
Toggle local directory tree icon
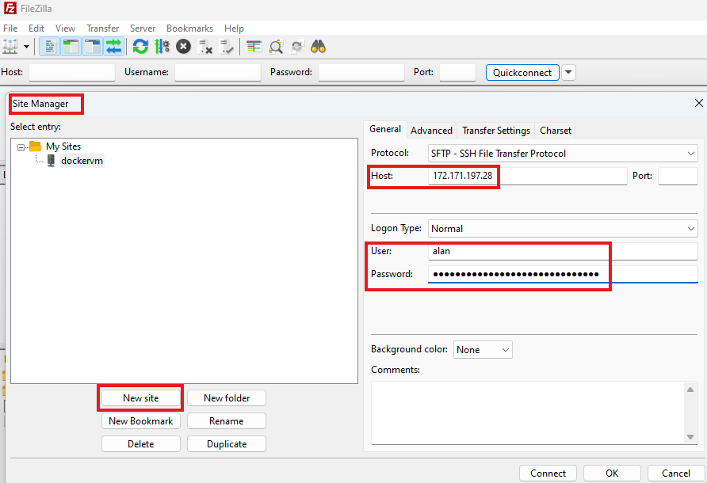pyautogui.click(x=71, y=47)
